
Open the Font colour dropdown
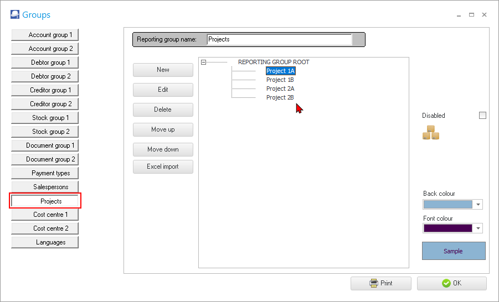tap(477, 228)
